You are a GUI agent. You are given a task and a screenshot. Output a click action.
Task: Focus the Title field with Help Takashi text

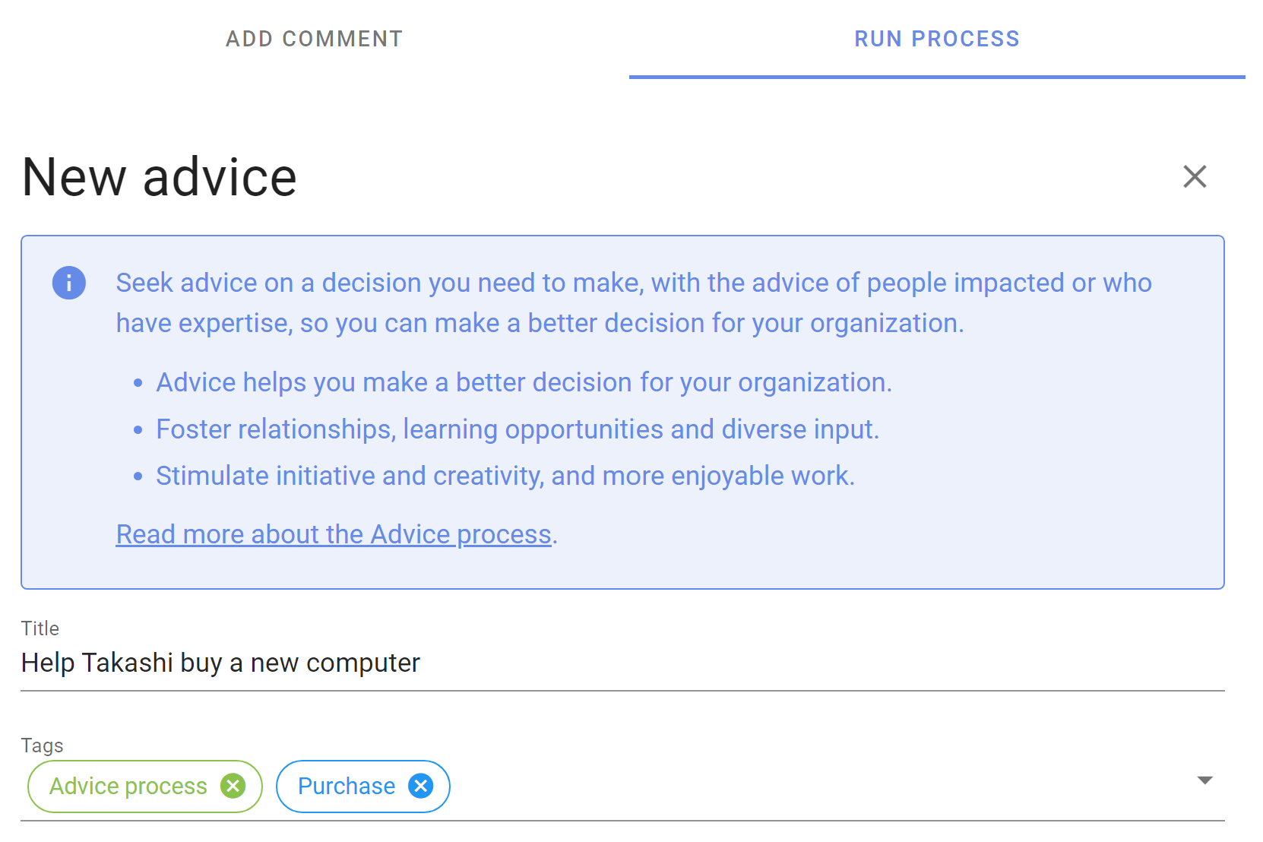(622, 663)
